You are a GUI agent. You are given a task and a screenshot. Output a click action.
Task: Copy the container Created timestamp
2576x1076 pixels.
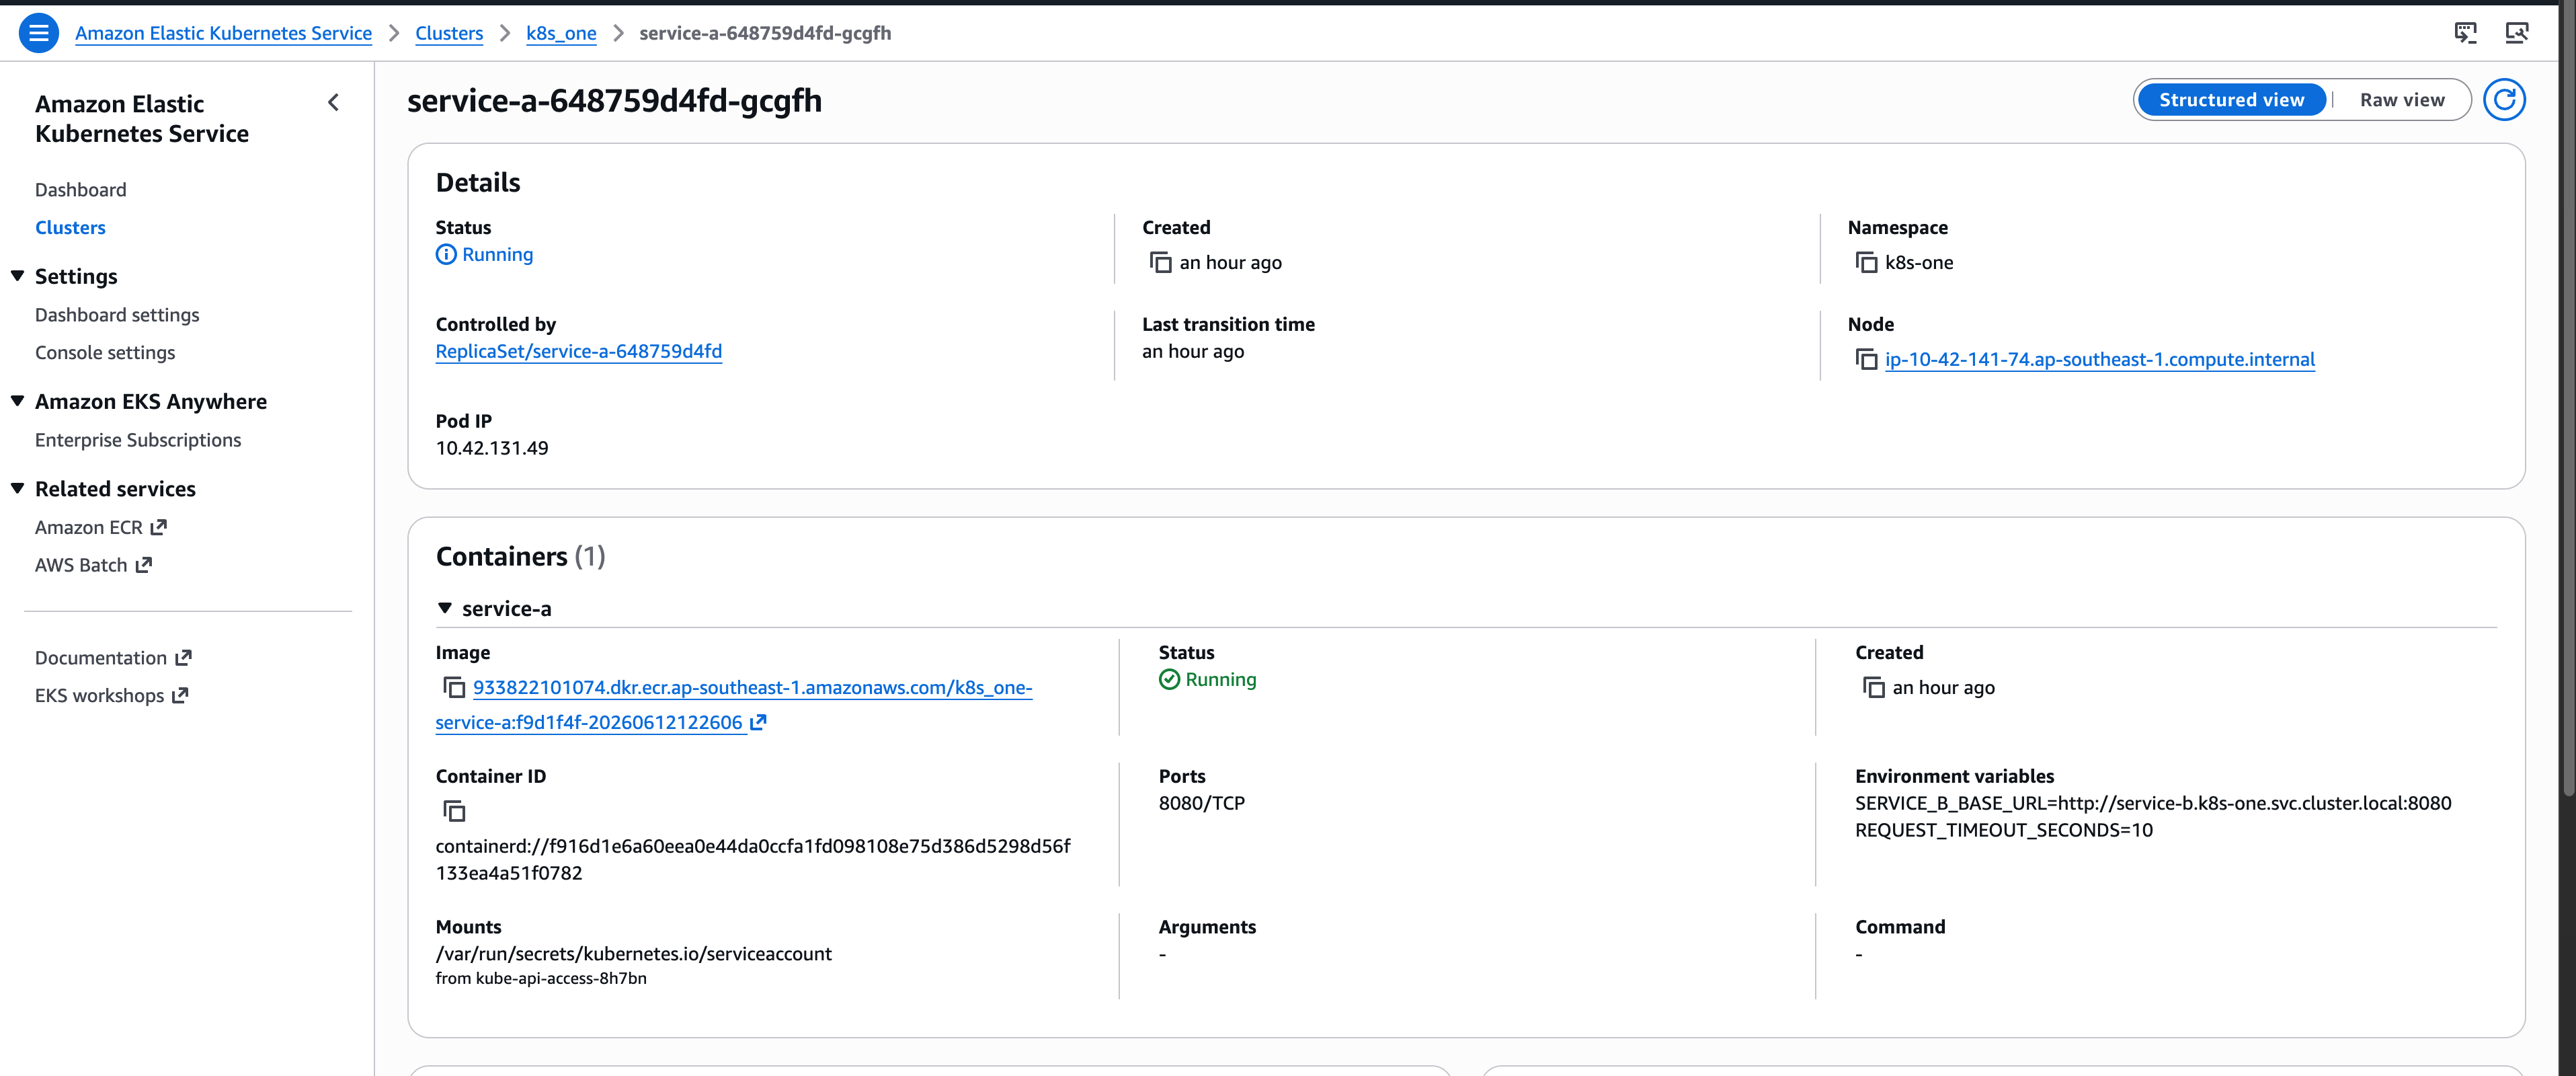pyautogui.click(x=1873, y=687)
